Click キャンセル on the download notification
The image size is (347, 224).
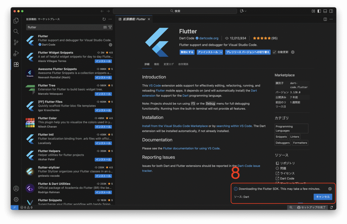point(323,197)
